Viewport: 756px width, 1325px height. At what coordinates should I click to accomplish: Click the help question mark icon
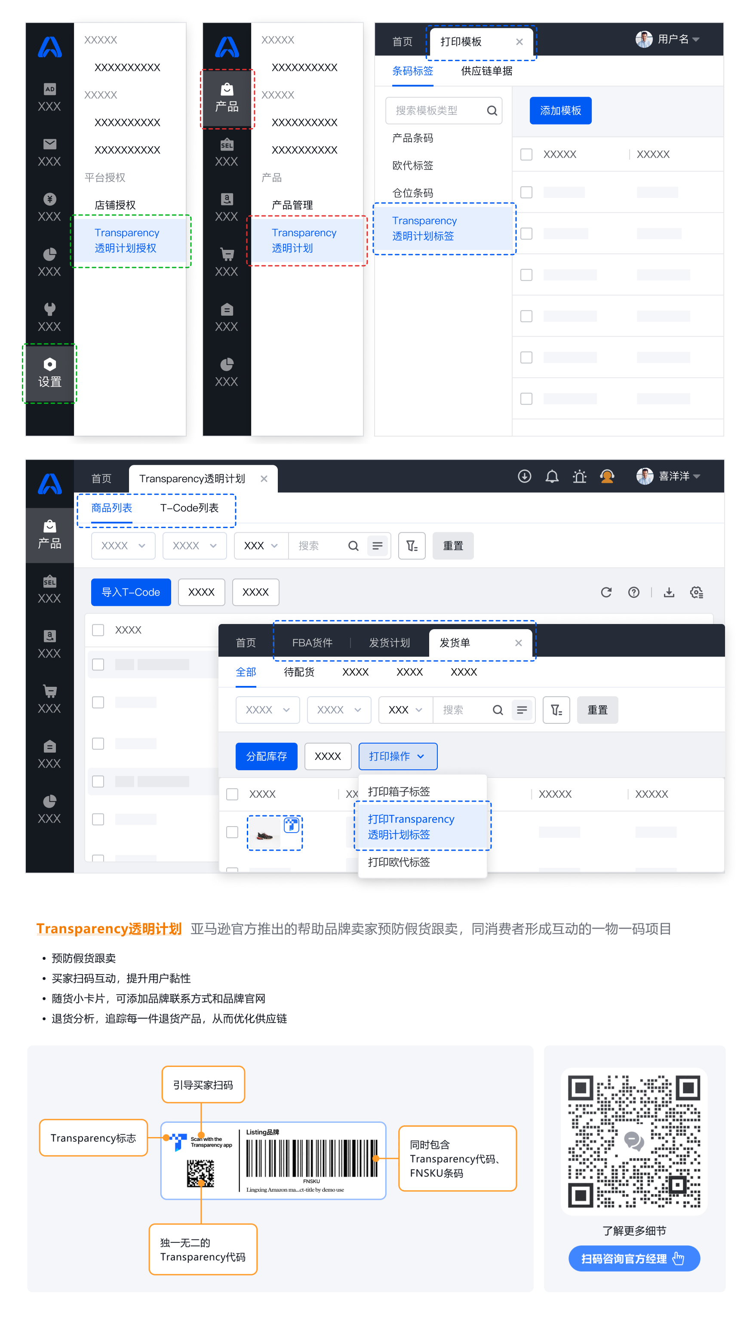(x=633, y=593)
